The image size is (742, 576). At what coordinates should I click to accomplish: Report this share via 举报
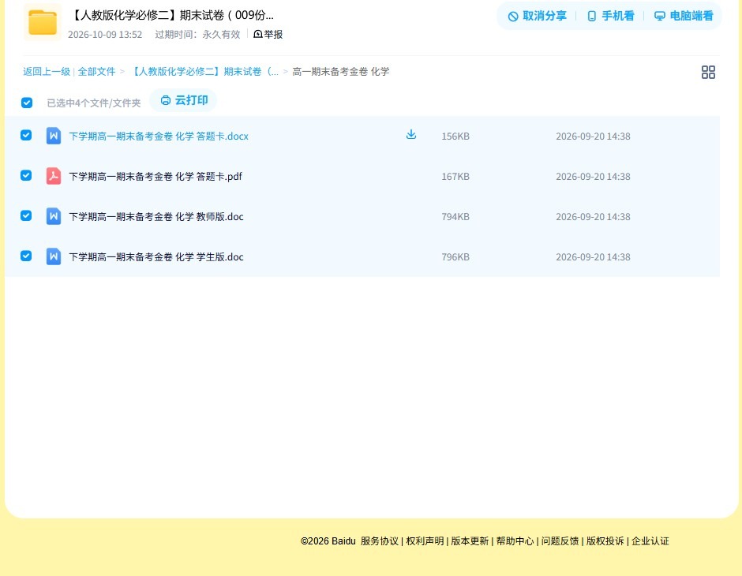[x=268, y=34]
